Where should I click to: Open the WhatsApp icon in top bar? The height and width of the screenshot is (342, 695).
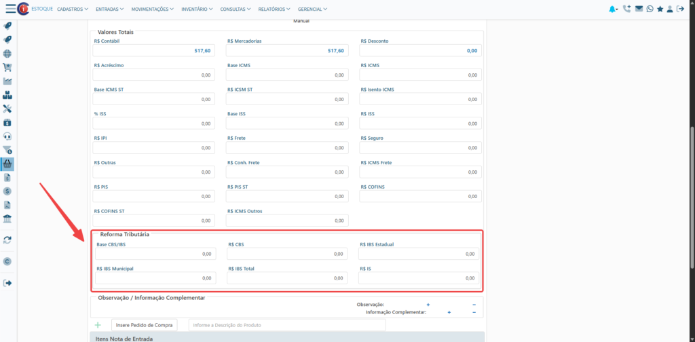point(650,9)
